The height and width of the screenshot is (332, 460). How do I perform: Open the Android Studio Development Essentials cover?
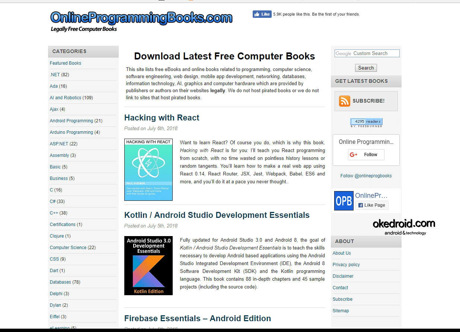[148, 266]
